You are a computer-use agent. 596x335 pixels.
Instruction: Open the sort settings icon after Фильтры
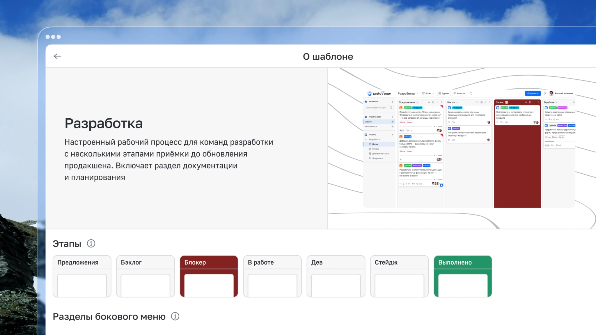pos(471,93)
